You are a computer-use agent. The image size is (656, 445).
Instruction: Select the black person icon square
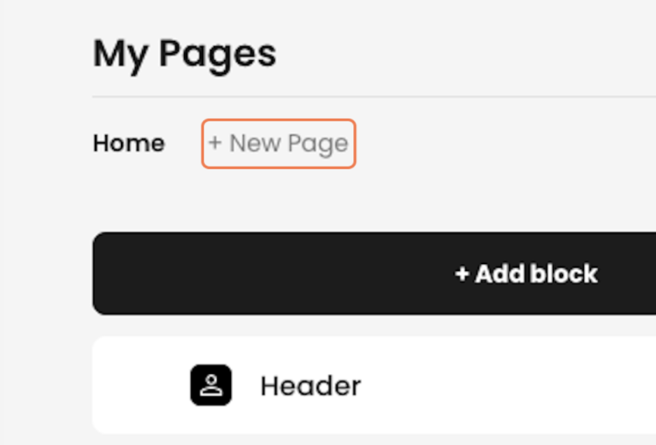point(211,385)
